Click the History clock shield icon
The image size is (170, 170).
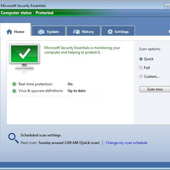click(x=76, y=32)
